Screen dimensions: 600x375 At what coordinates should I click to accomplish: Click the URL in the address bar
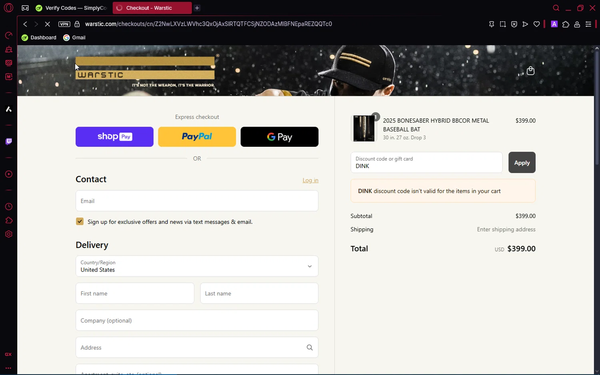click(208, 24)
